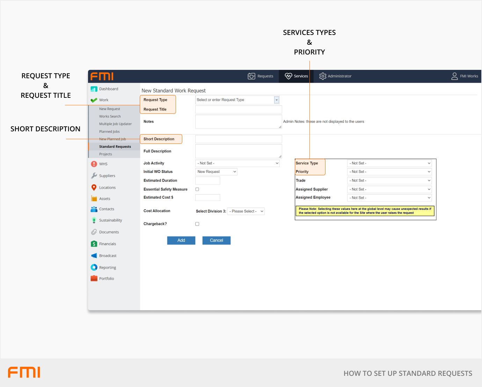
Task: Click the Add button
Action: pyautogui.click(x=181, y=241)
